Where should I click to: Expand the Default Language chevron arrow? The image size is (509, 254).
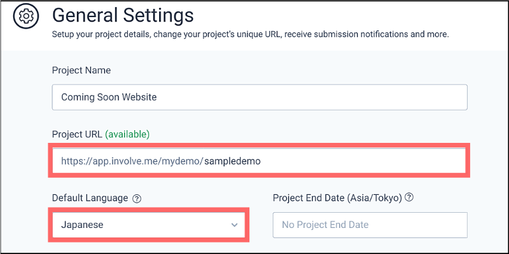pyautogui.click(x=234, y=225)
